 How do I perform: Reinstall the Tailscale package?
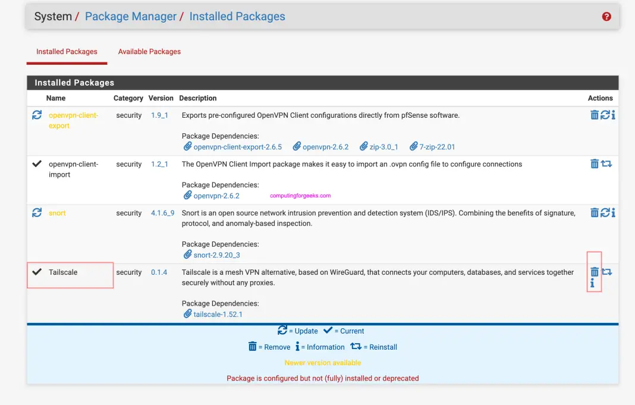606,272
